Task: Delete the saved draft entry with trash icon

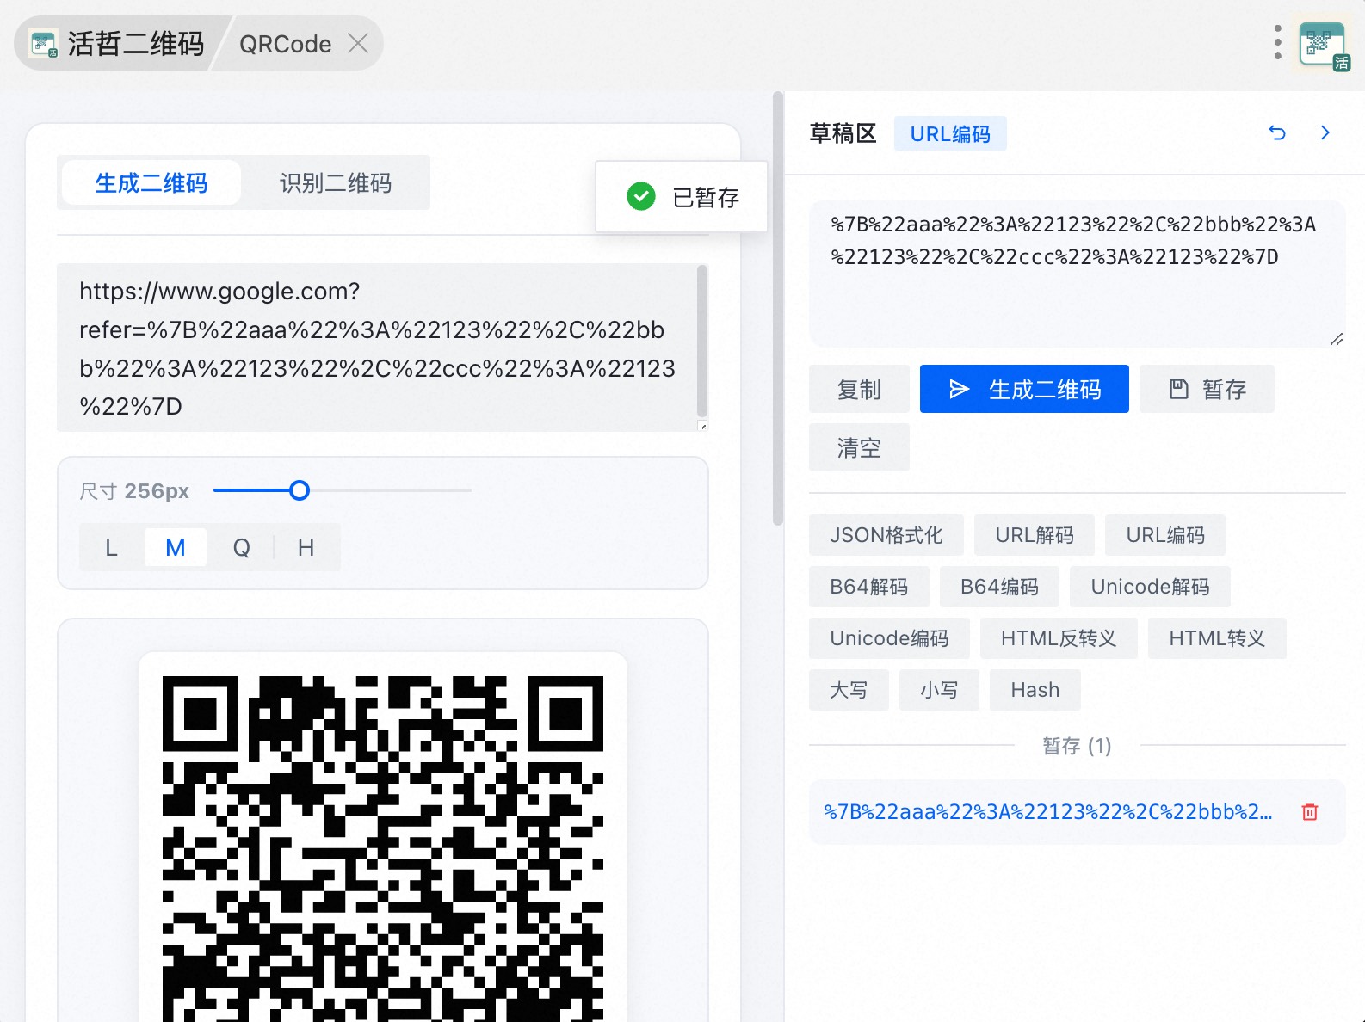Action: (1310, 812)
